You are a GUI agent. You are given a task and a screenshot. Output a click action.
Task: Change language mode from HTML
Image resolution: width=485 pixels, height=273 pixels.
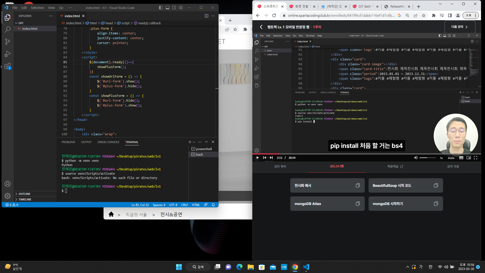[196, 205]
